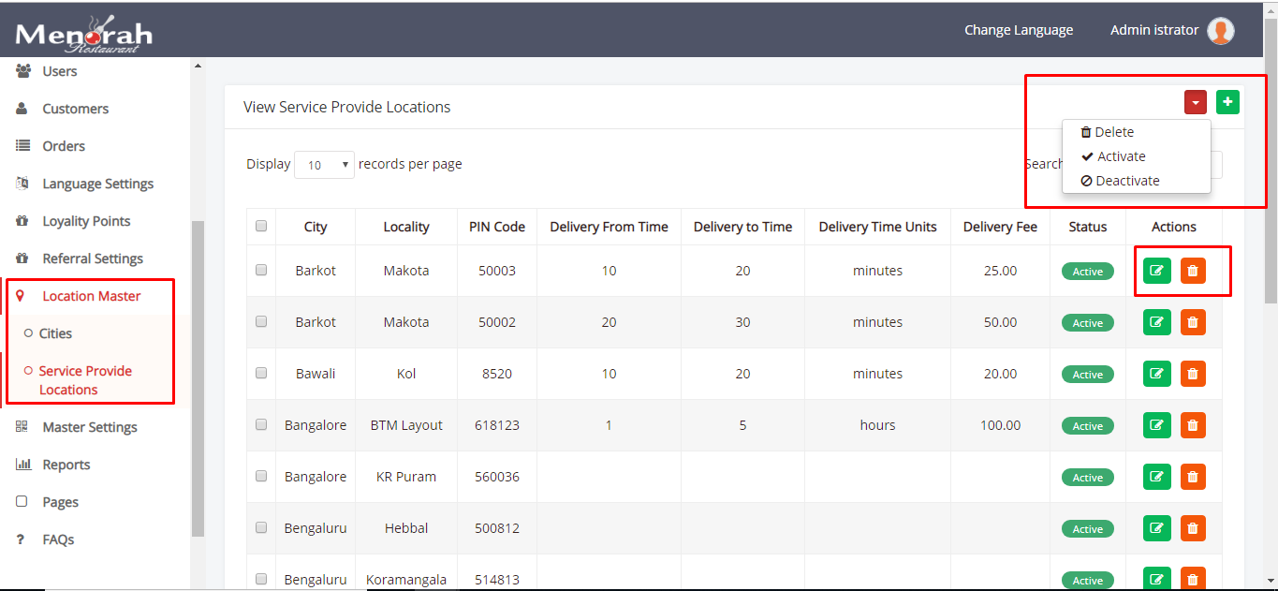Click admin profile avatar icon
Viewport: 1278px width, 591px height.
click(1220, 31)
